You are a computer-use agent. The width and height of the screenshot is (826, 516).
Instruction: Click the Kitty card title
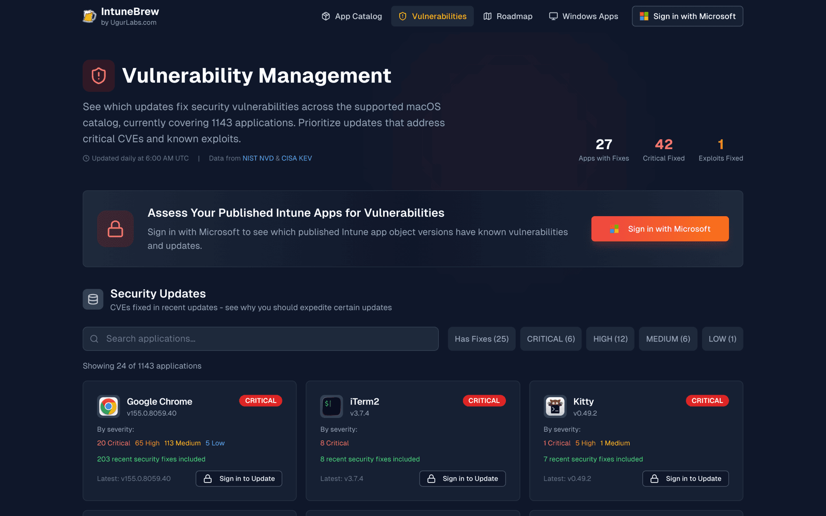point(583,401)
